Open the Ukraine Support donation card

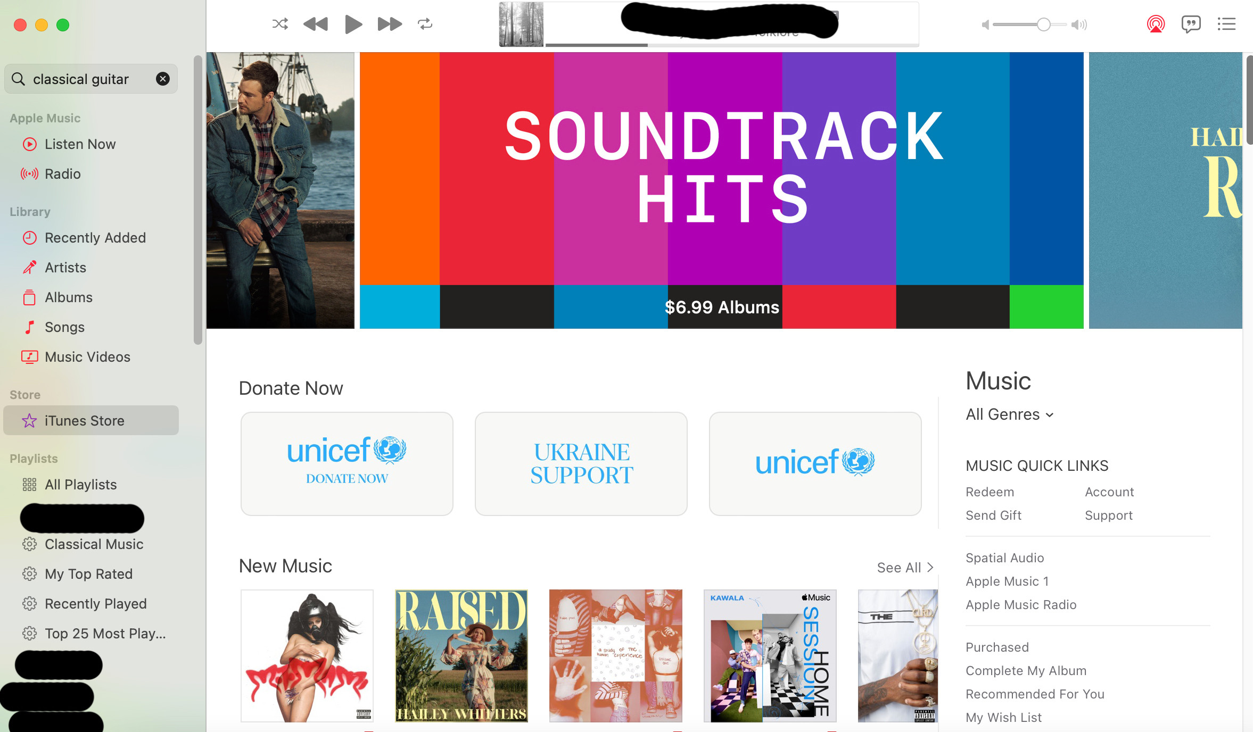(581, 463)
